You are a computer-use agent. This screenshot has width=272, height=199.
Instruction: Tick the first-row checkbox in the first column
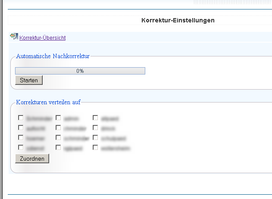point(21,118)
